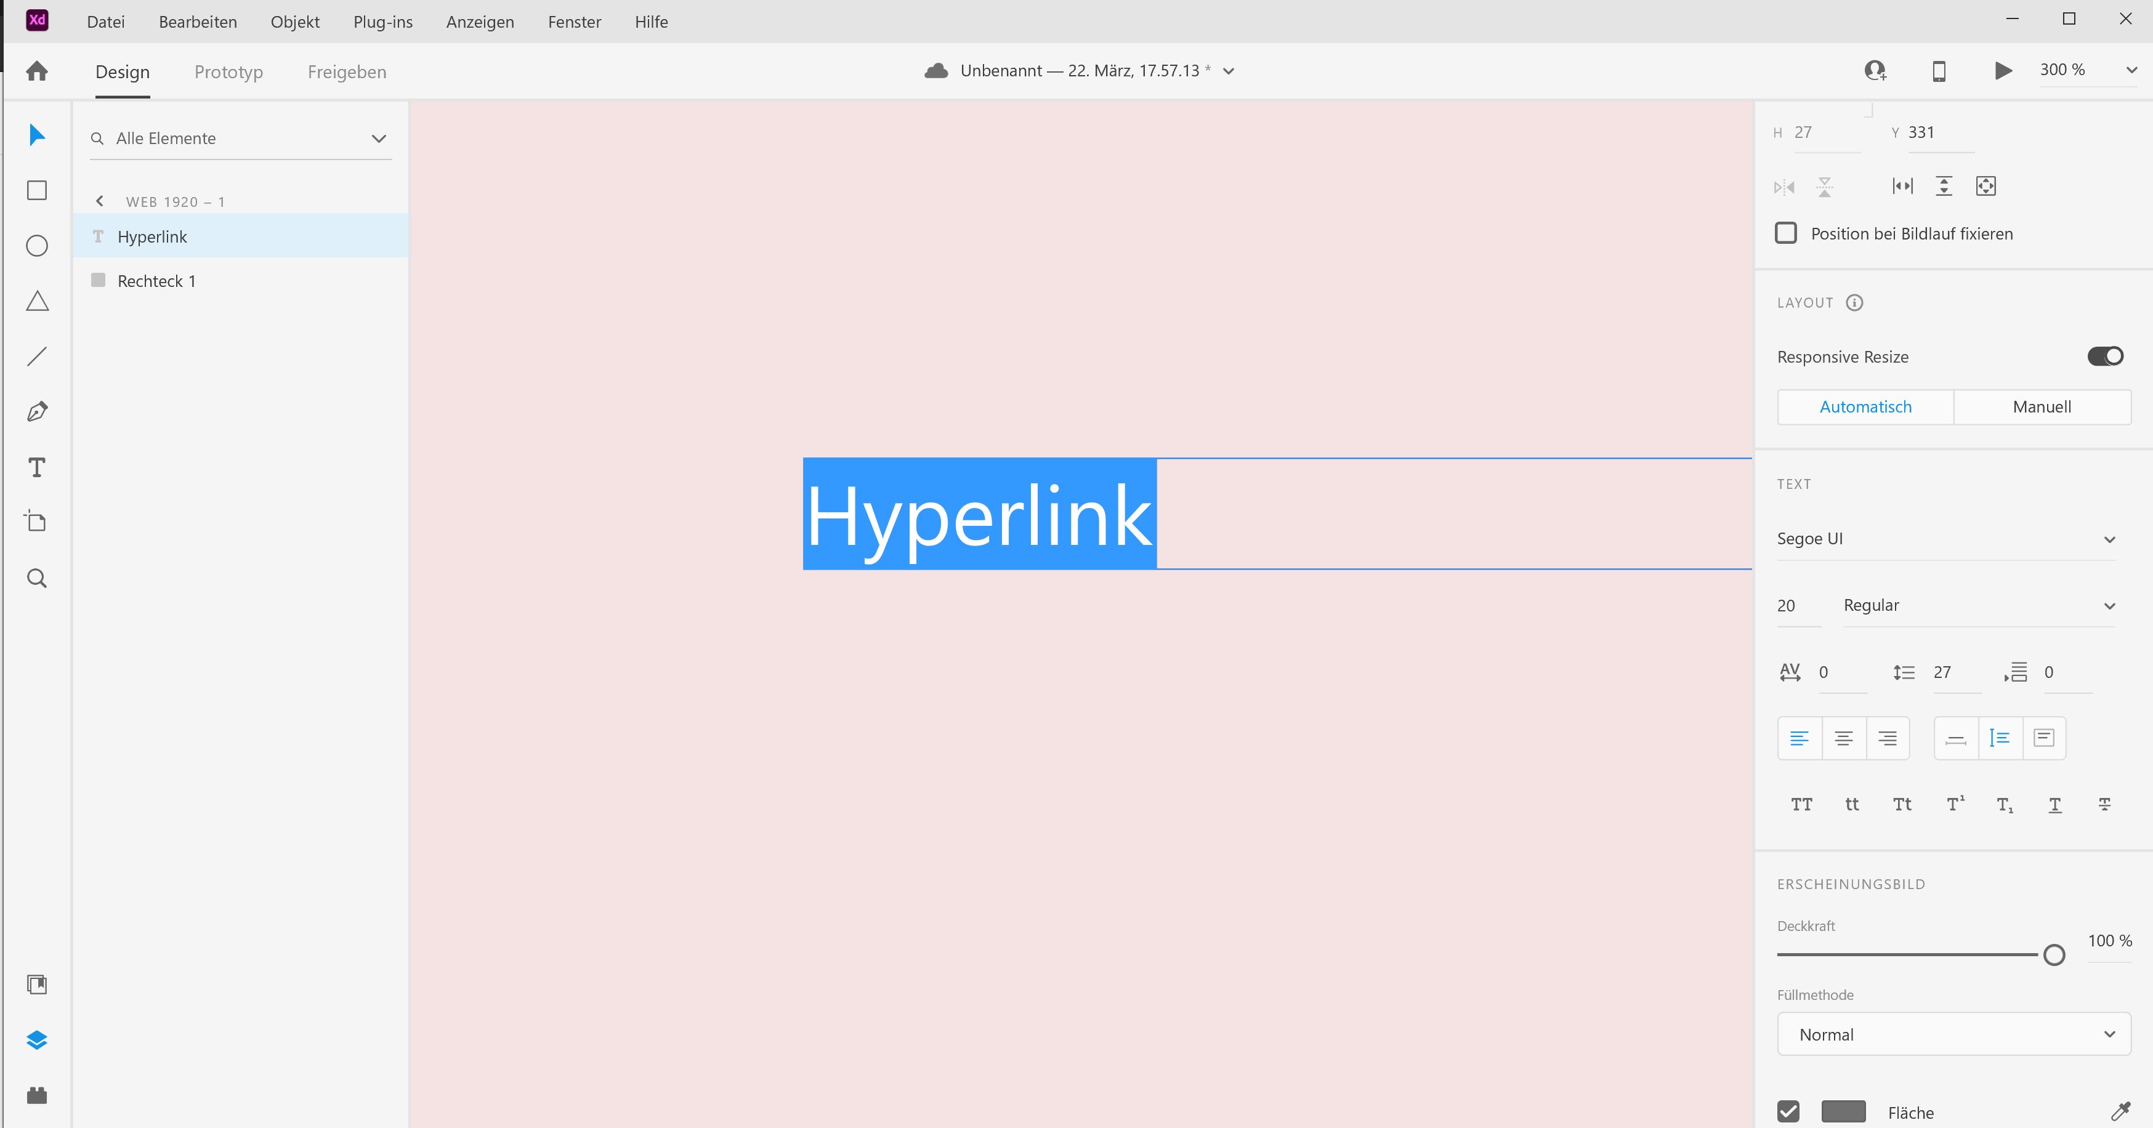Click the Manuell resize button
Viewport: 2153px width, 1128px height.
click(x=2042, y=407)
